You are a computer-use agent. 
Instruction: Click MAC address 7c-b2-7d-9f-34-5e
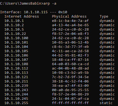70,77
